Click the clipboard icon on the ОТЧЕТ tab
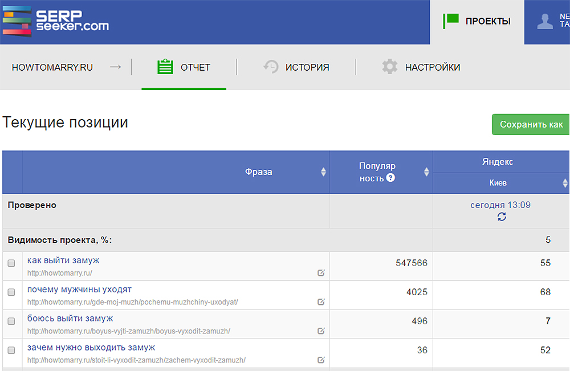Viewport: 570px width, 371px height. tap(165, 66)
